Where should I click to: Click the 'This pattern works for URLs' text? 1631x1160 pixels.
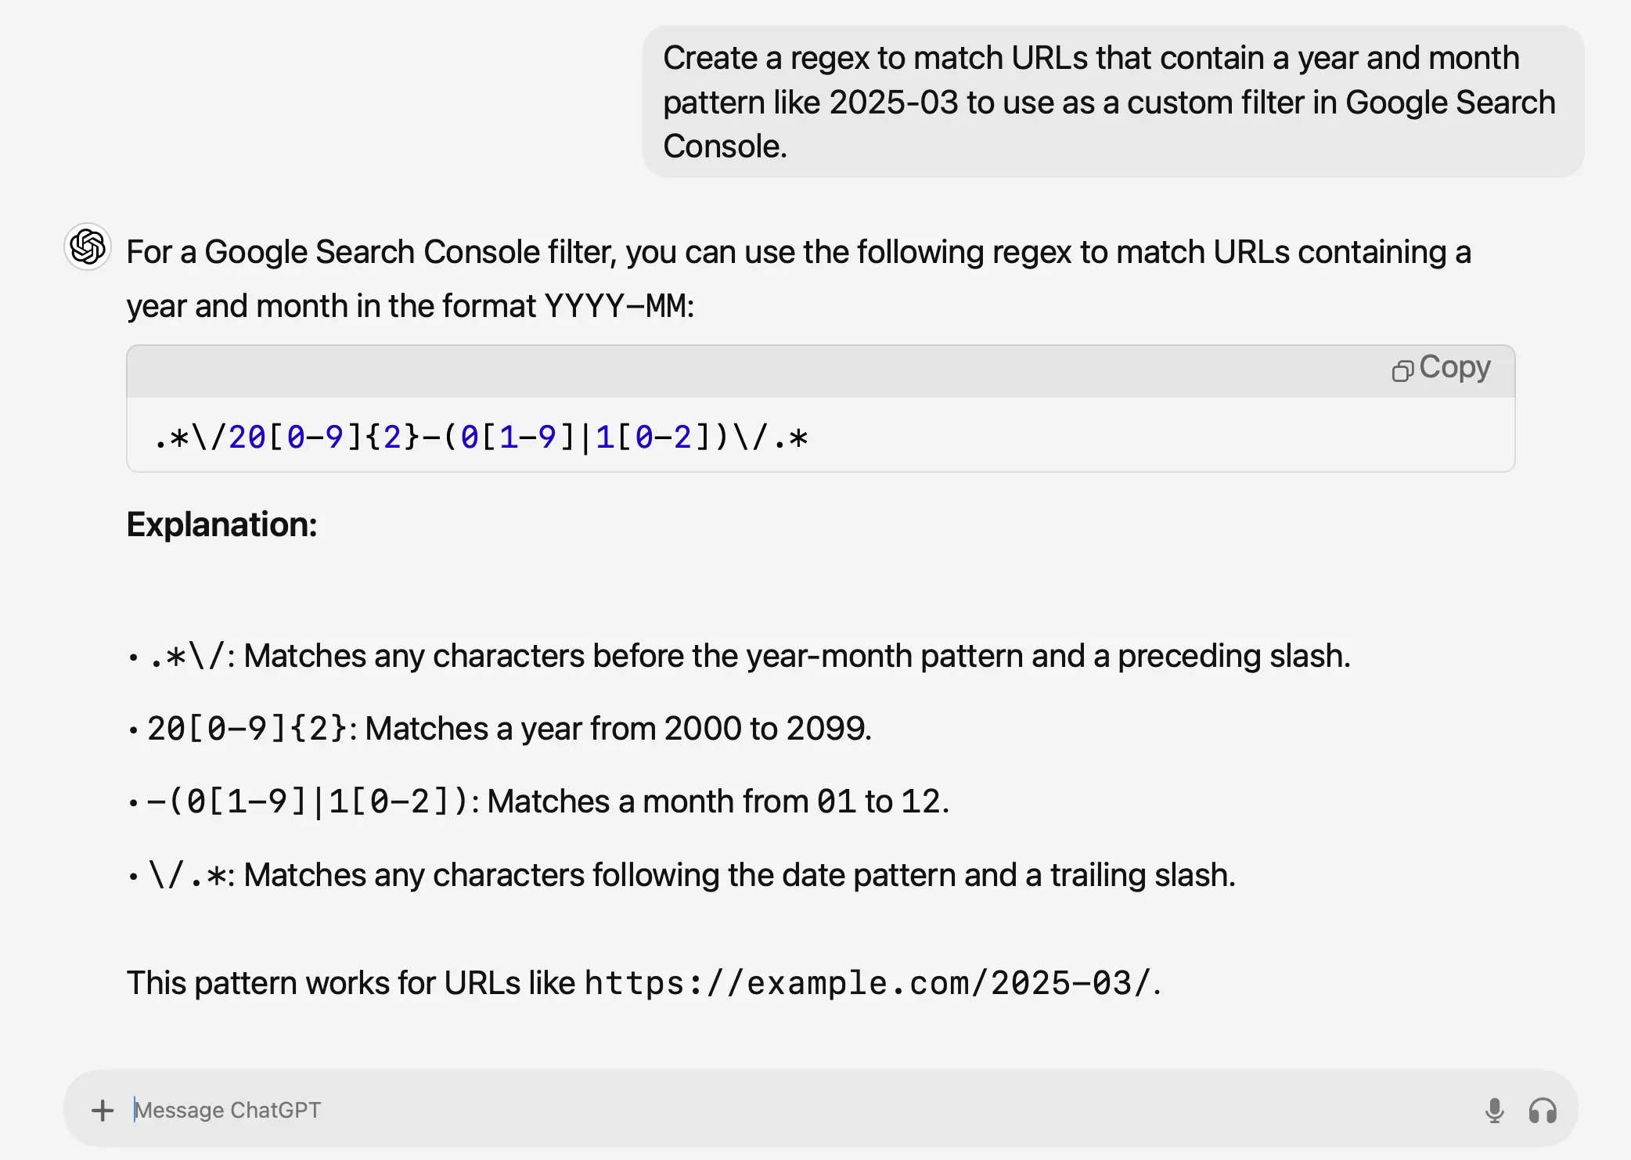pos(351,983)
